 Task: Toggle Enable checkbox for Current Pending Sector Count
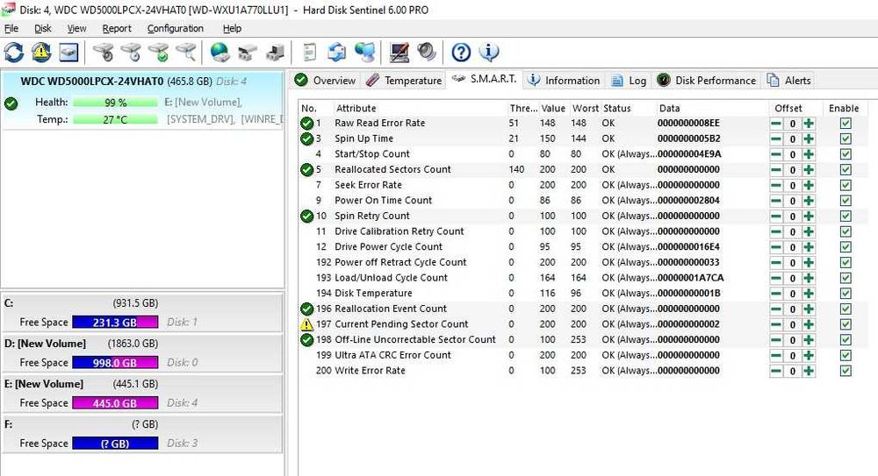pyautogui.click(x=846, y=324)
